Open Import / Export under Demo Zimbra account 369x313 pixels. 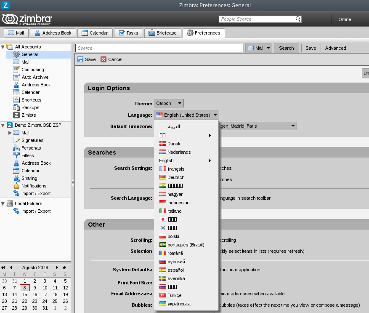pyautogui.click(x=36, y=193)
